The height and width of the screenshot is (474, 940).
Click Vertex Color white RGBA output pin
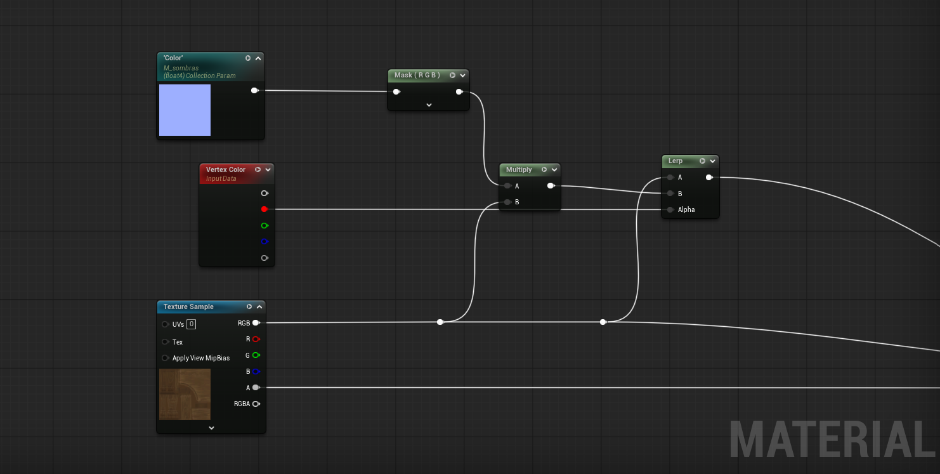click(x=264, y=193)
